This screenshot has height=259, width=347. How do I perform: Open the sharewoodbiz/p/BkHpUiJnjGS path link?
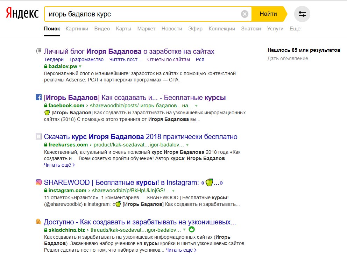[x=131, y=190]
